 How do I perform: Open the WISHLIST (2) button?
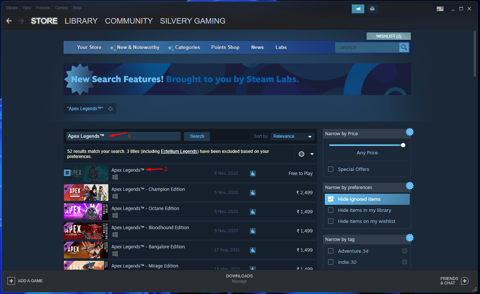(389, 36)
